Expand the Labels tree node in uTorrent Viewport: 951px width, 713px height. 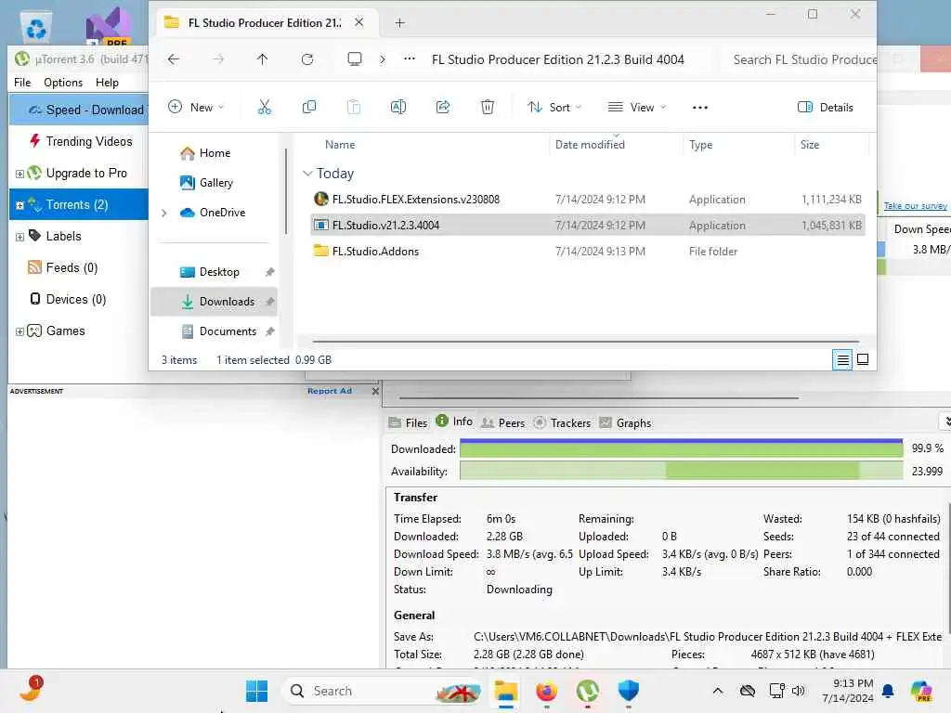click(x=20, y=237)
